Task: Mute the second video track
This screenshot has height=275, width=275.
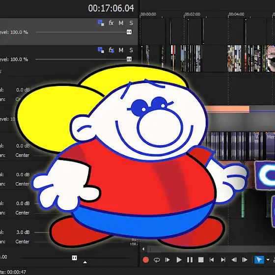Action: 121,50
